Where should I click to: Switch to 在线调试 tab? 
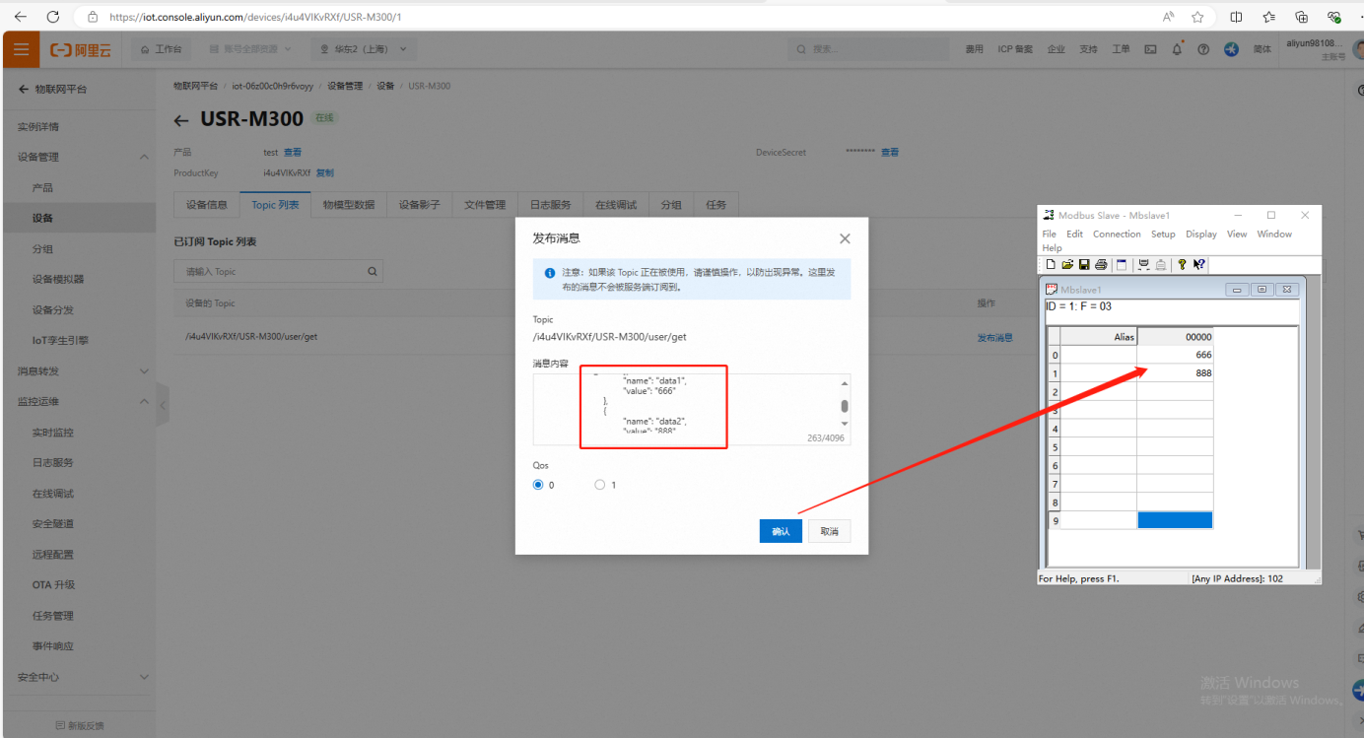point(616,205)
